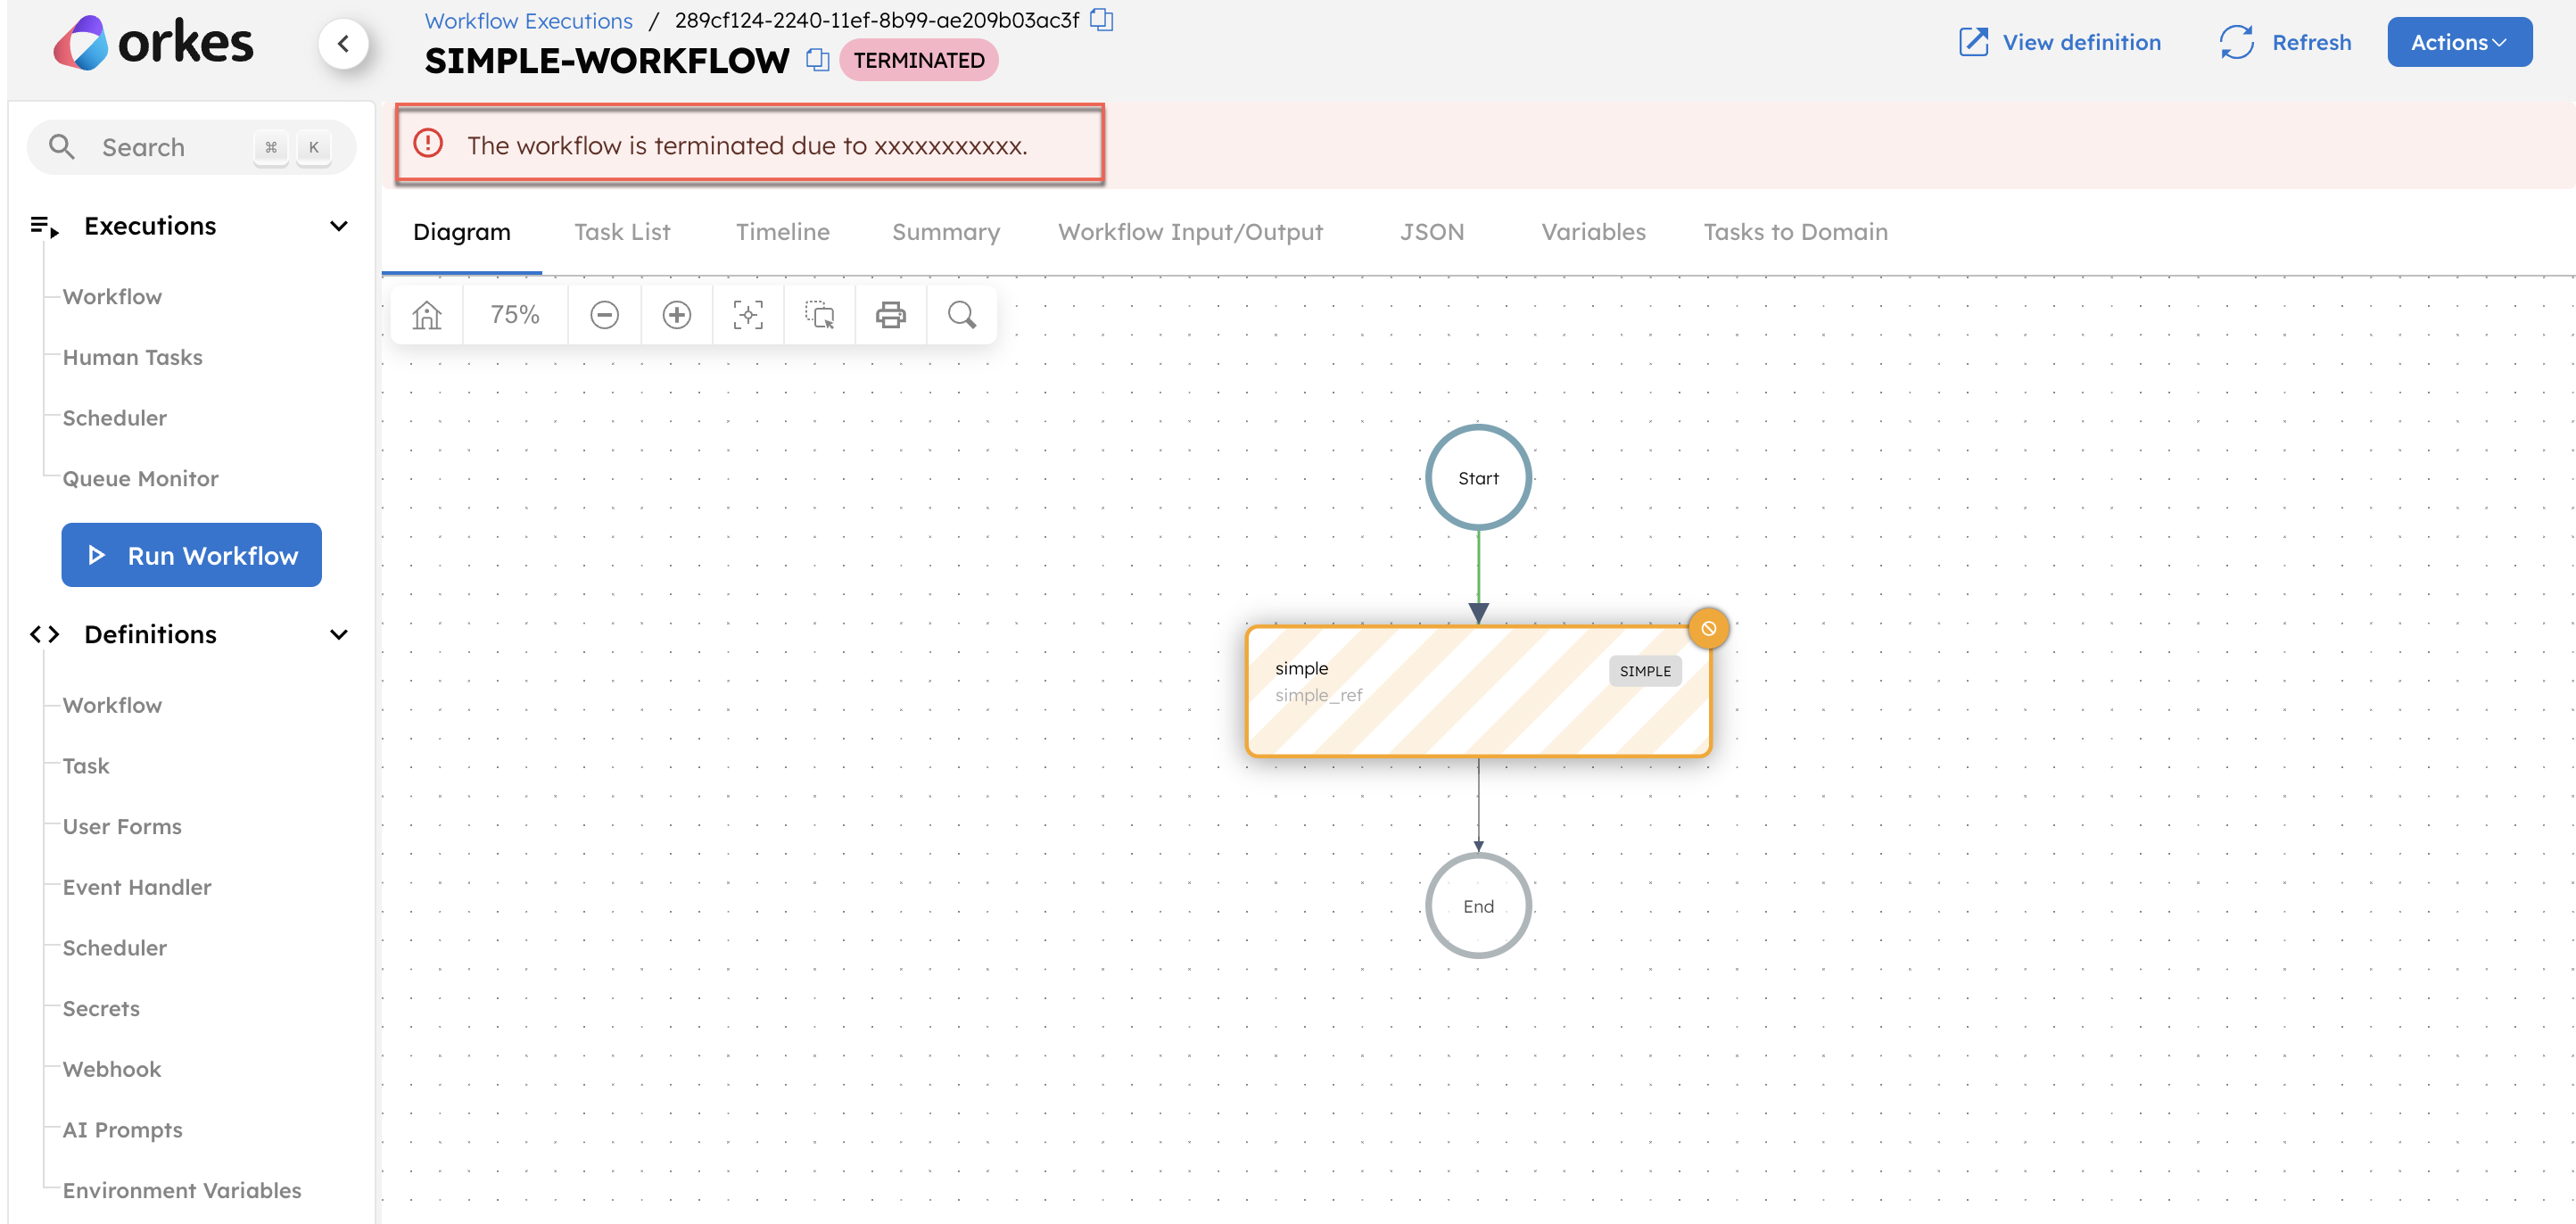Click the error alert icon

tap(428, 143)
